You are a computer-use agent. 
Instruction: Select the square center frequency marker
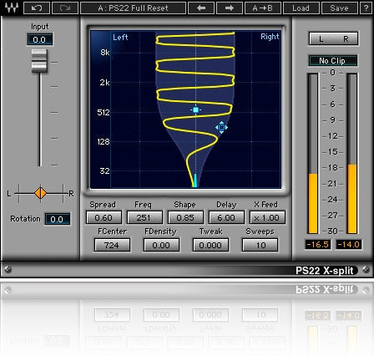coord(195,110)
